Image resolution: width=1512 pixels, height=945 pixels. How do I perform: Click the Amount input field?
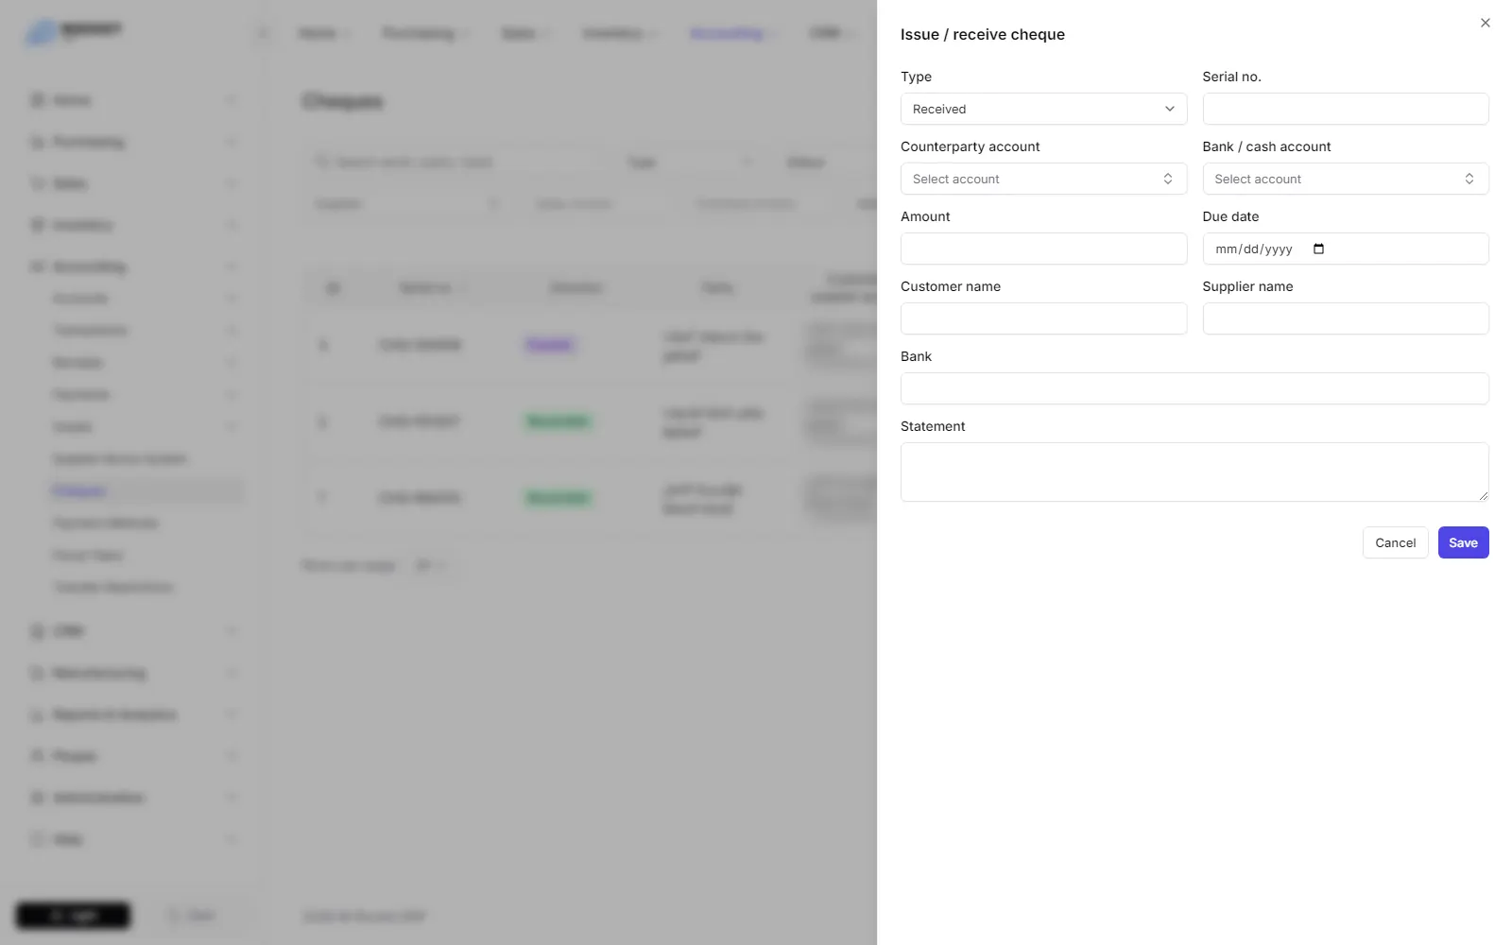click(1043, 249)
